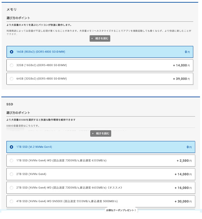The height and width of the screenshot is (219, 202).
Task: Expand 続きを読む in the メモリ section
Action: [x=100, y=38]
